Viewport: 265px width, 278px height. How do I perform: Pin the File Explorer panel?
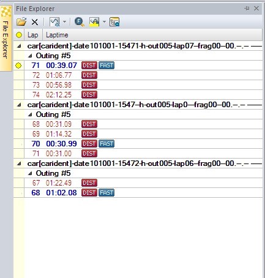coord(247,9)
